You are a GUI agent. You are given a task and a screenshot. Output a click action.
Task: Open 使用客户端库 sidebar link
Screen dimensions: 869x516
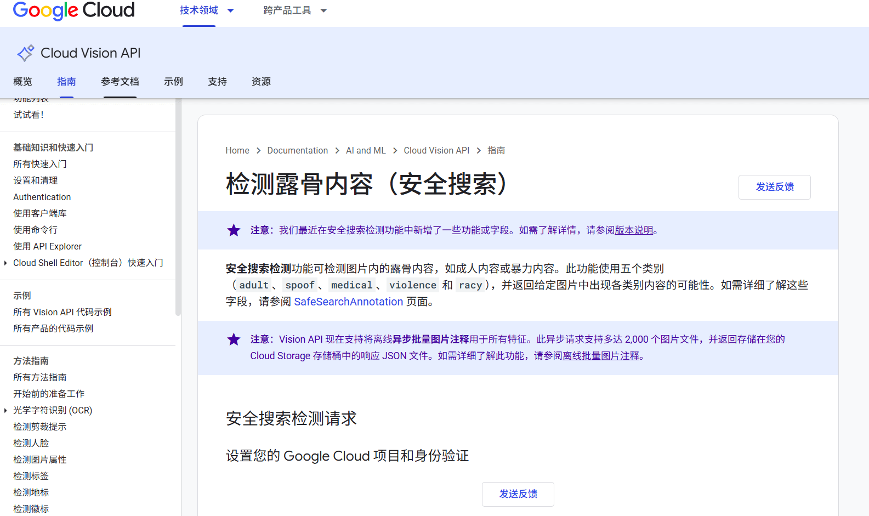40,213
